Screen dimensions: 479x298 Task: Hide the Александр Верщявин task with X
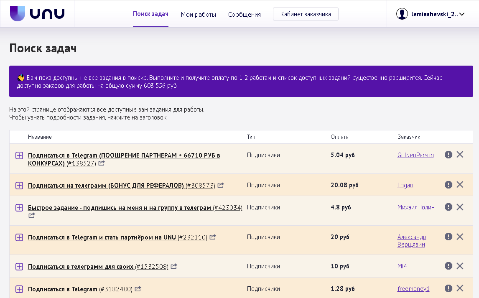[x=460, y=237]
